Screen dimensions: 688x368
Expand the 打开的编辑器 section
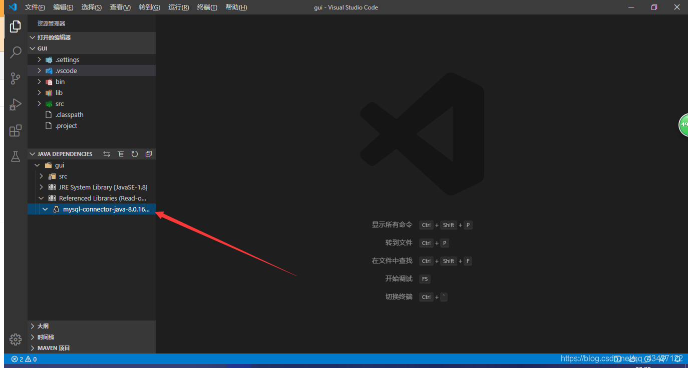pyautogui.click(x=92, y=37)
